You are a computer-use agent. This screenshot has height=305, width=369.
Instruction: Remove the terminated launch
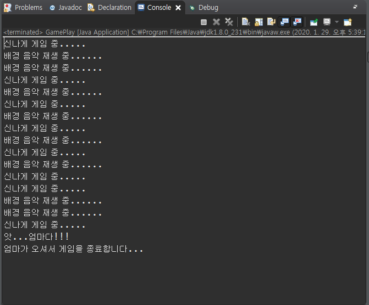[x=216, y=22]
